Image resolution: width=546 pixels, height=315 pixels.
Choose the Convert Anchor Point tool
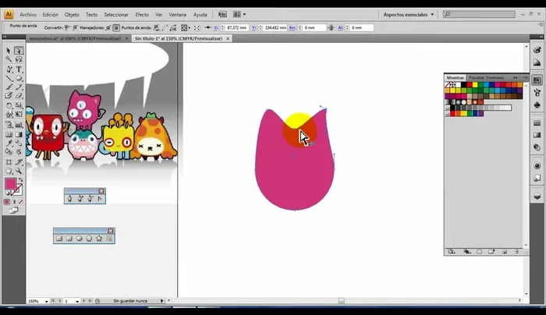click(x=100, y=199)
